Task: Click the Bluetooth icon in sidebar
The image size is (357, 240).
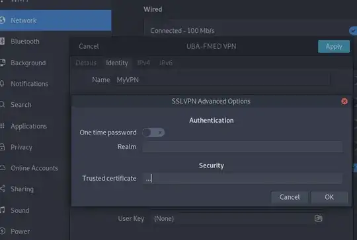Action: 2,42
